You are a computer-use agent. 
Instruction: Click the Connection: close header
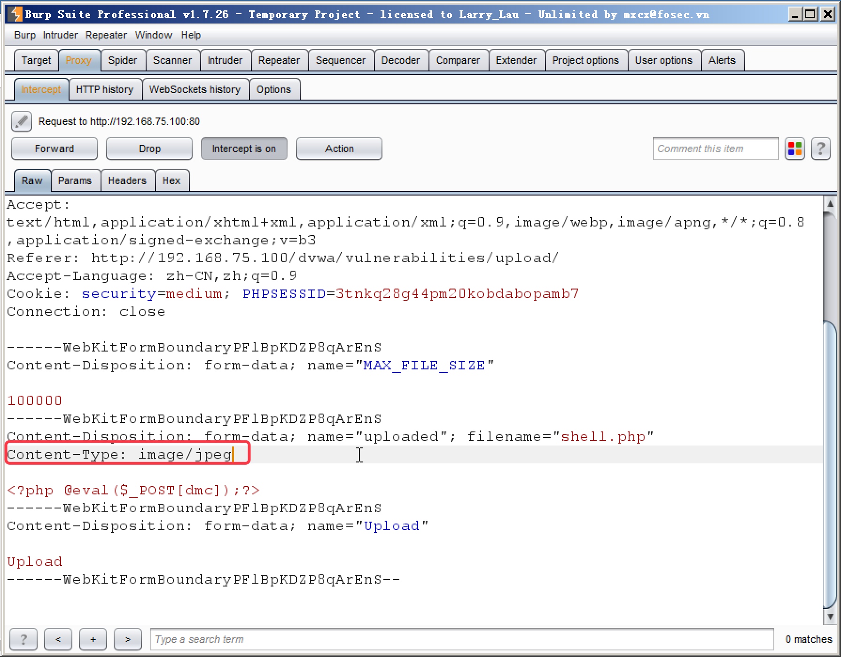86,312
